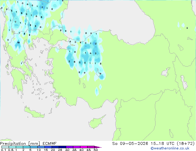Select the ECMWF model label
The height and width of the screenshot is (151, 196).
coord(50,144)
